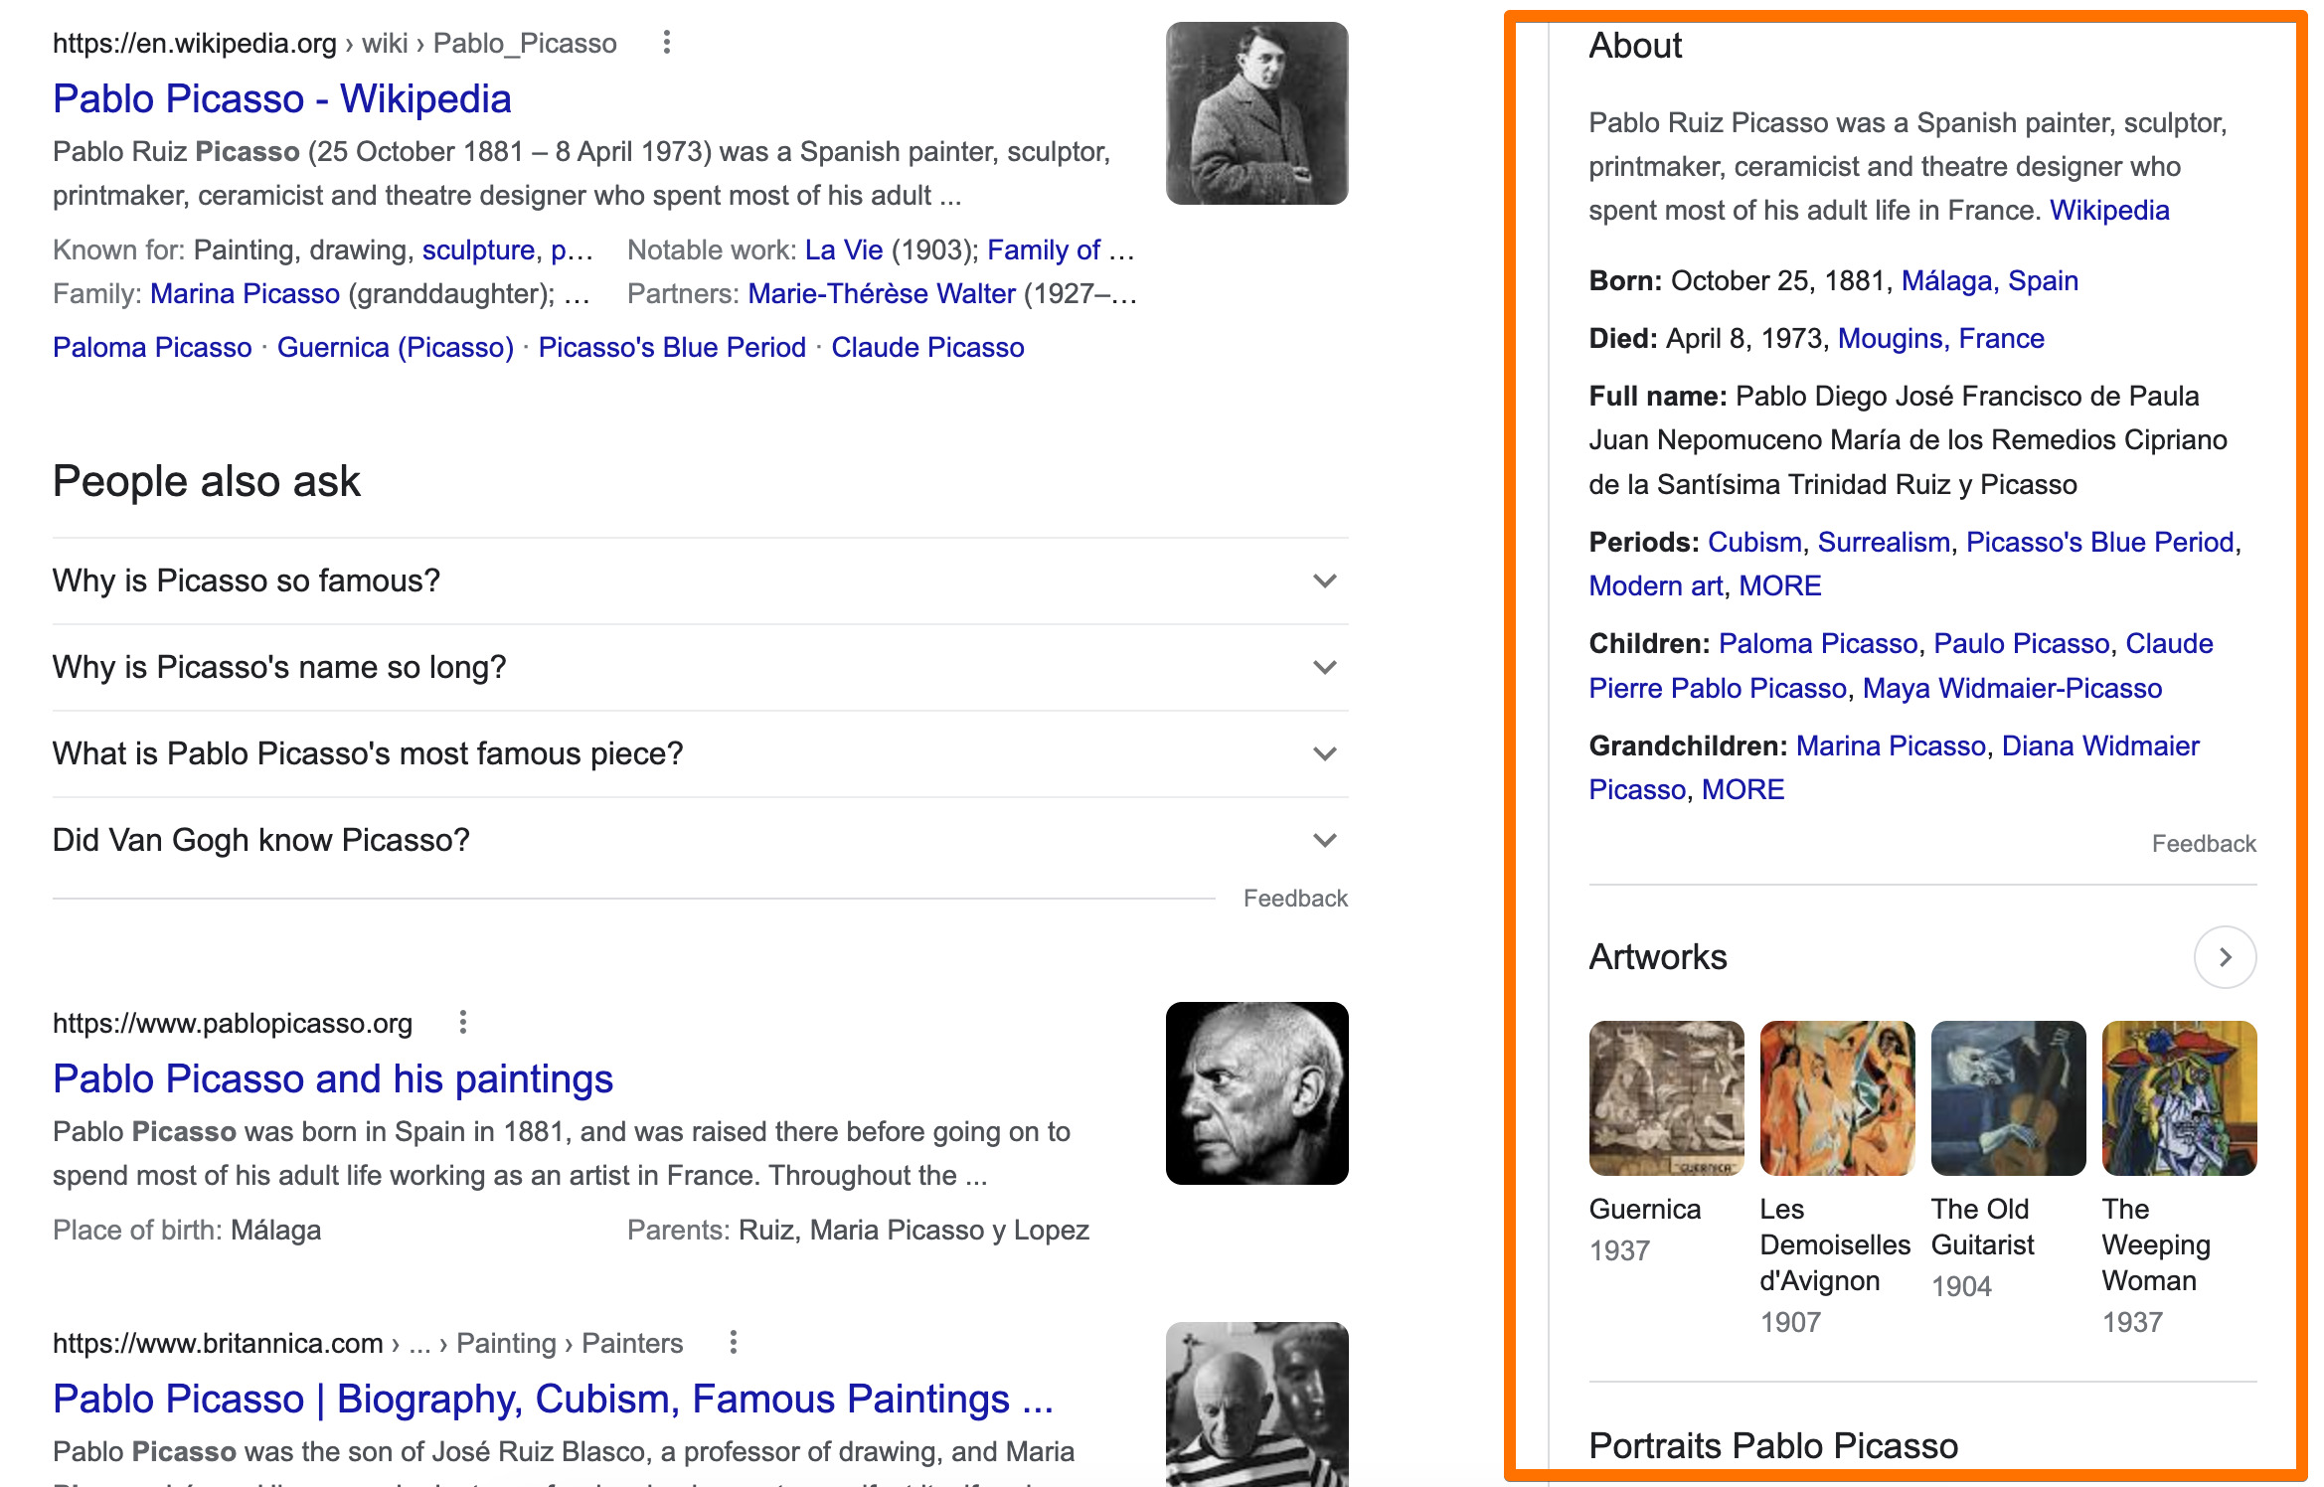Open the Marie-Thérèse Walter partner link
The height and width of the screenshot is (1487, 2324).
tap(879, 293)
